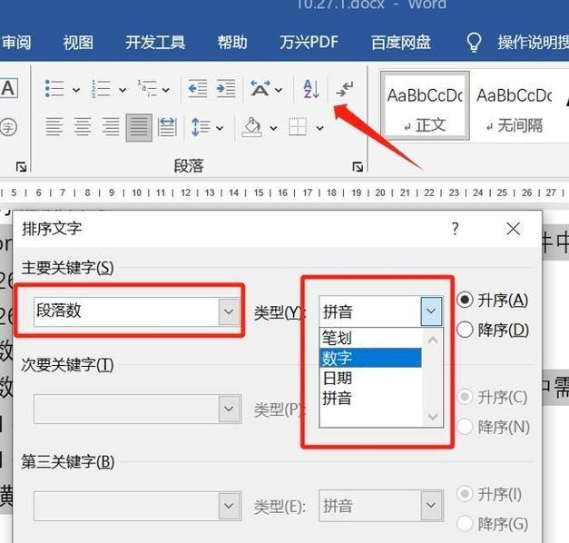Open the 视图 ribbon tab
569x543 pixels.
[78, 42]
